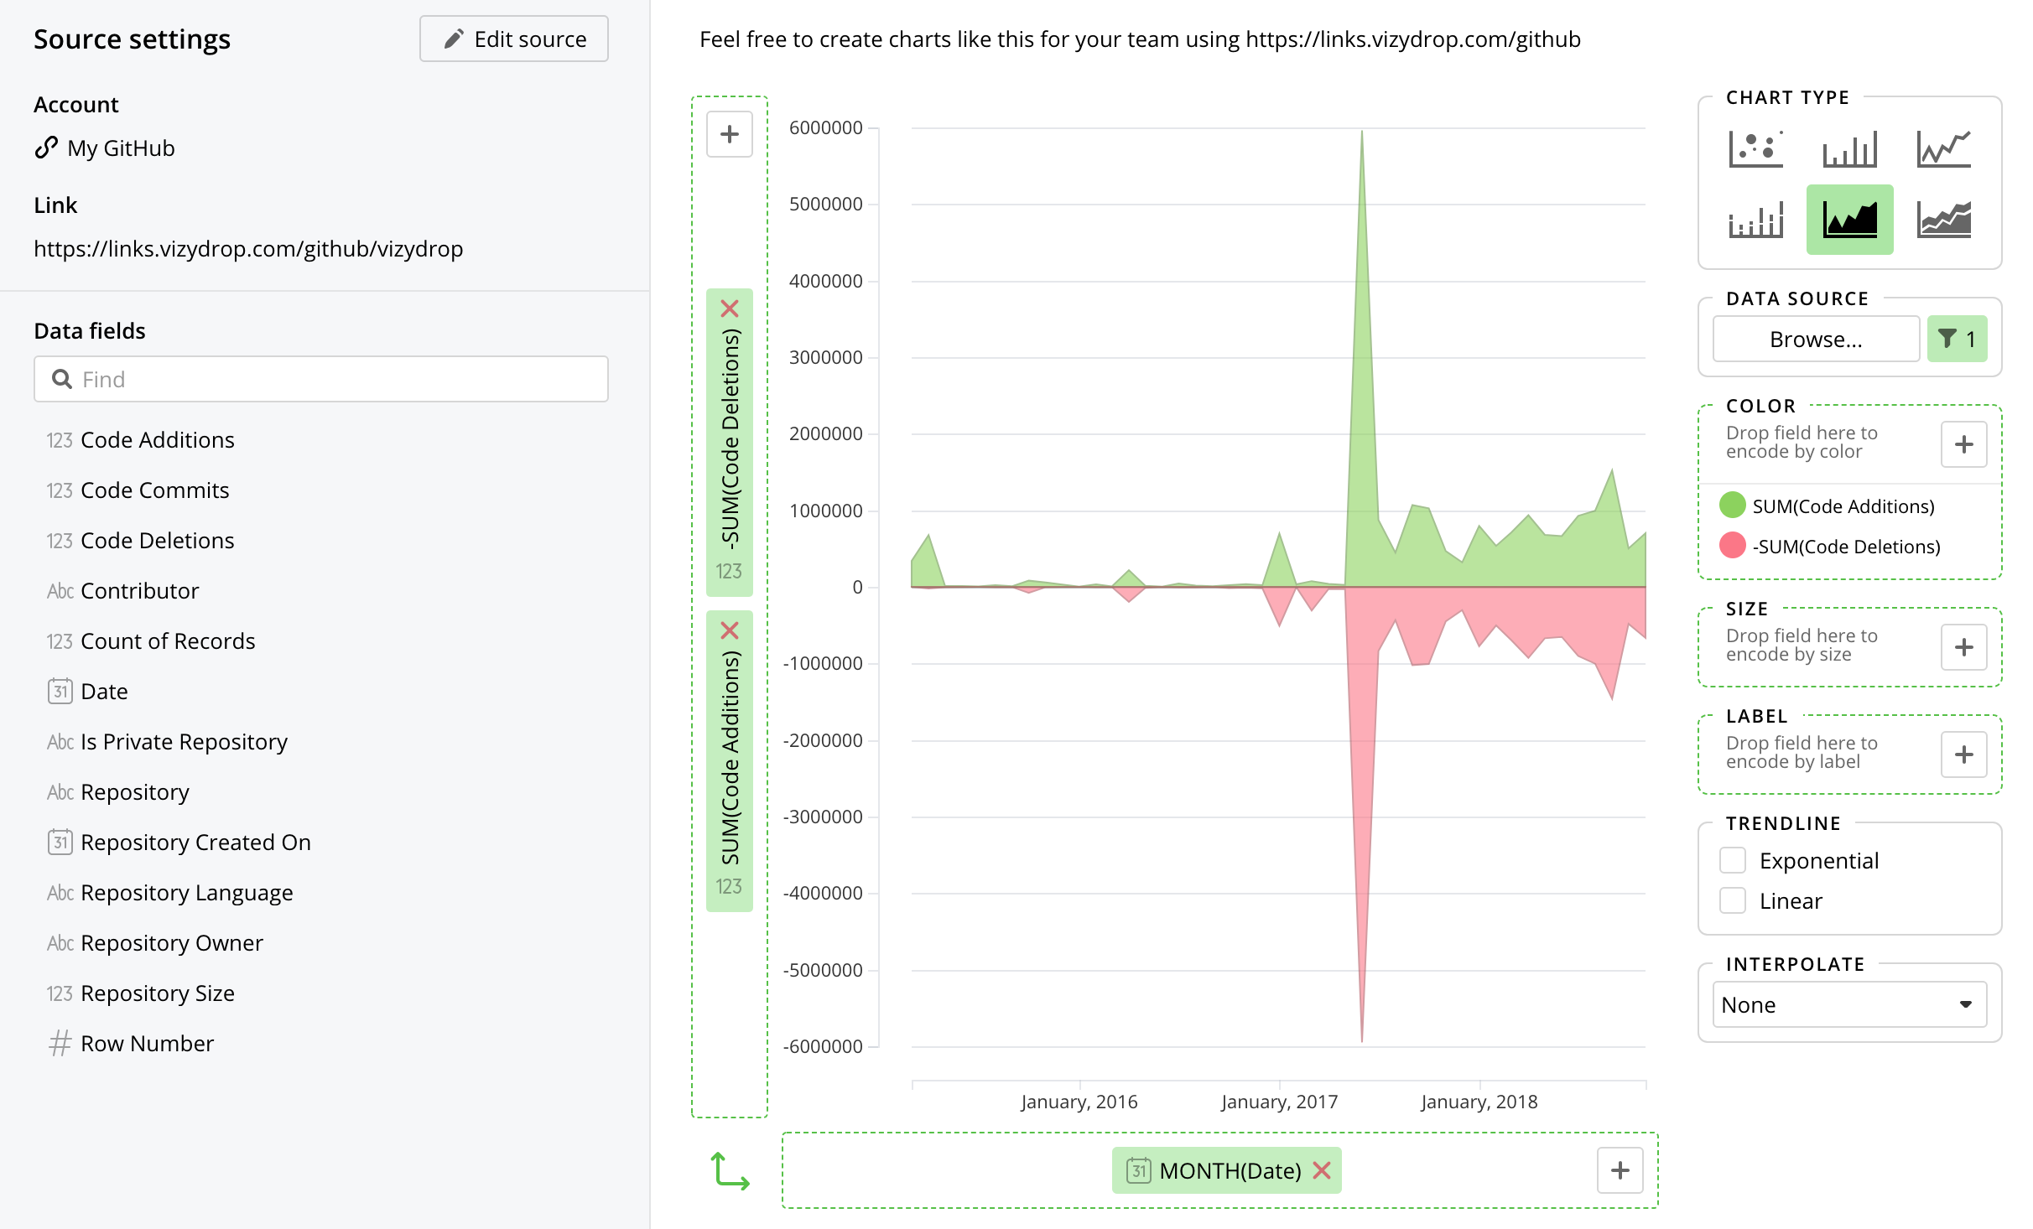
Task: Click the Find data fields input
Action: tap(321, 379)
